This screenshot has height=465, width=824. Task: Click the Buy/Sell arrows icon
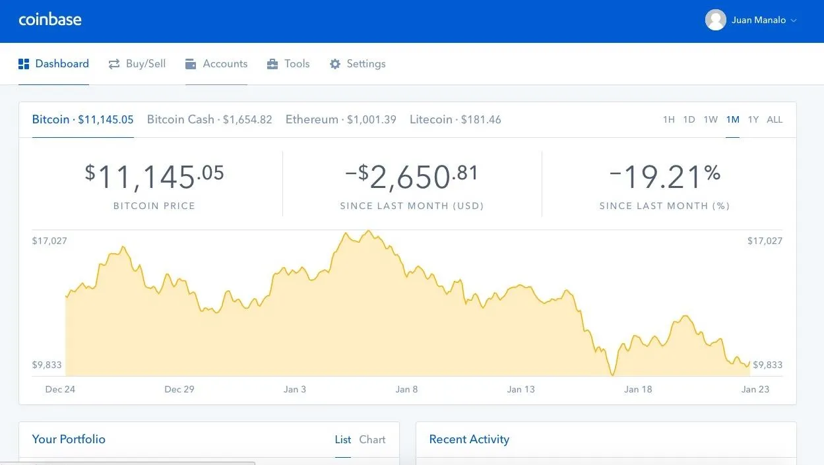tap(114, 64)
